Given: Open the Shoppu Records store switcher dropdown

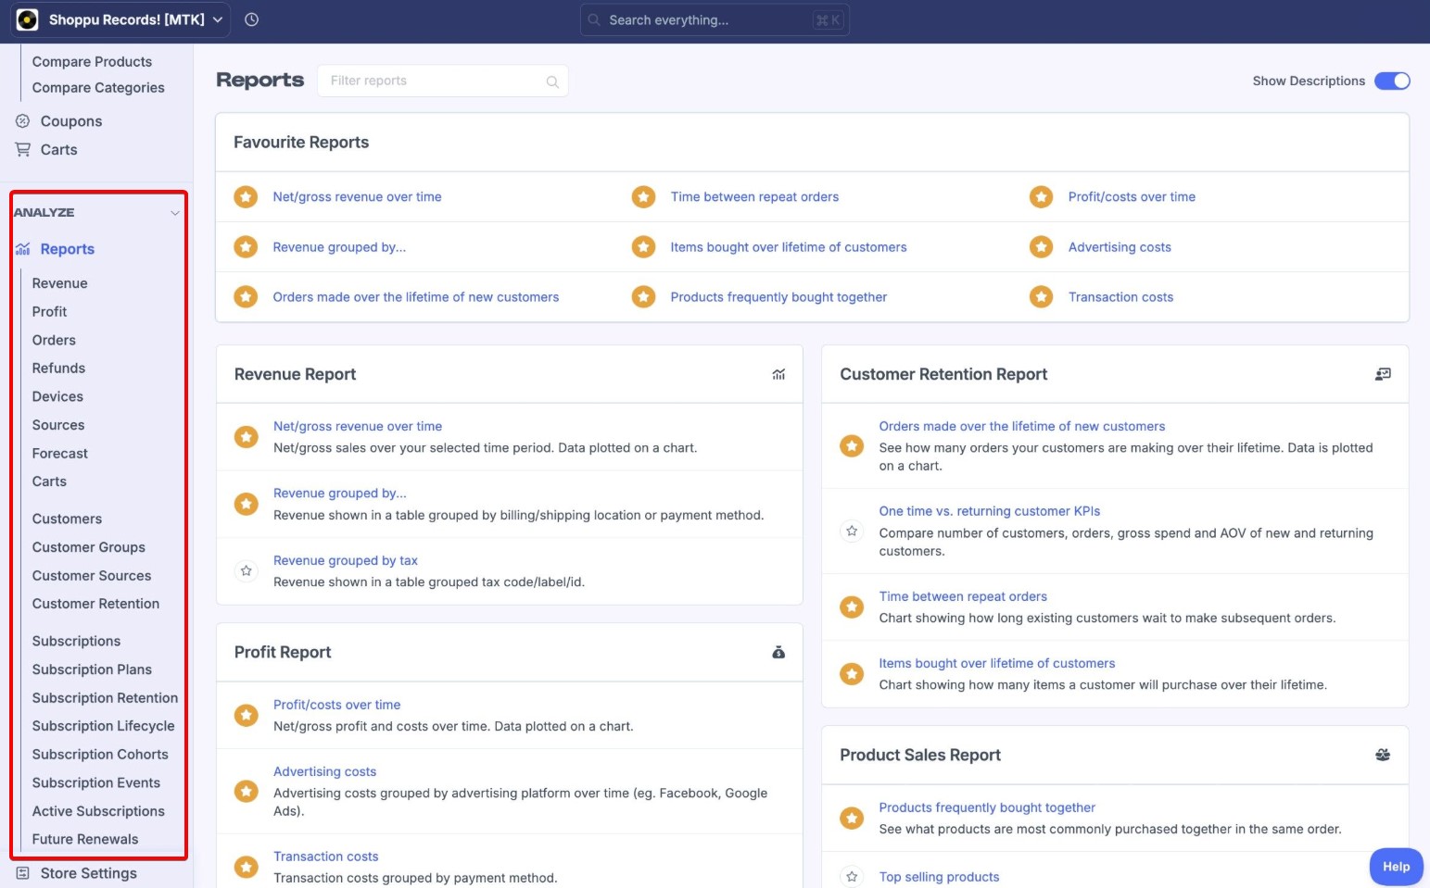Looking at the screenshot, I should 217,19.
